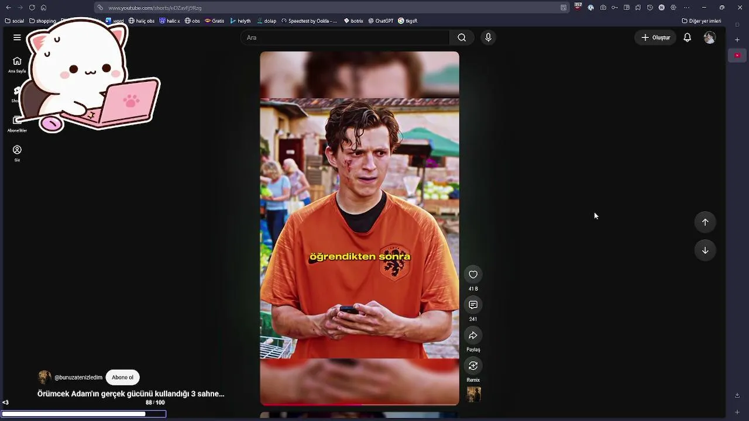Open the word bookmark

click(x=115, y=21)
